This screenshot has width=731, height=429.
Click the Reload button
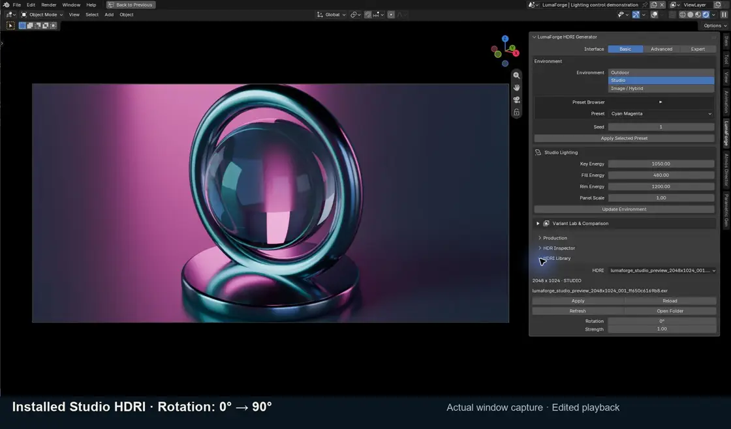pyautogui.click(x=670, y=301)
